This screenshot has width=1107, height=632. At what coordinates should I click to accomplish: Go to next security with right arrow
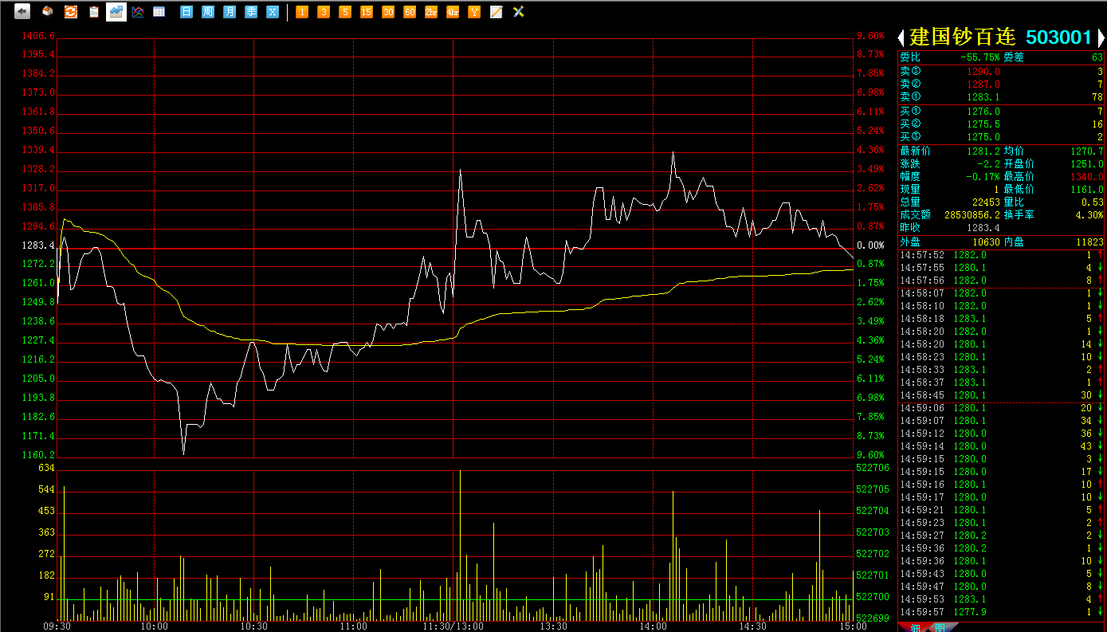tap(1101, 37)
